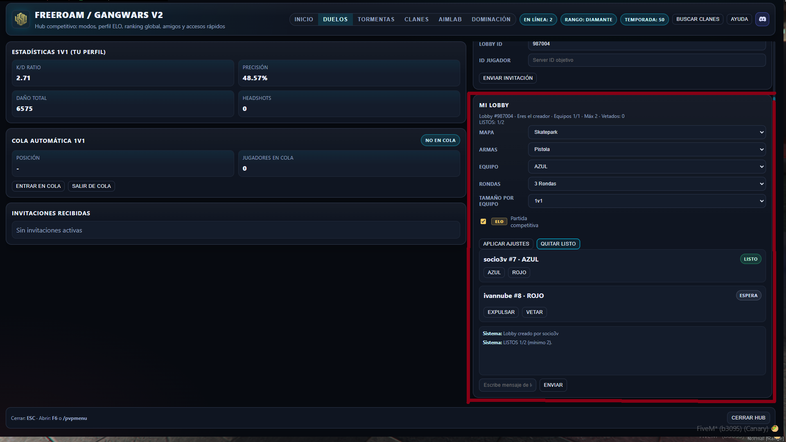Click the K/D RATIO 2.71 stat card
The image size is (786, 442).
(123, 73)
